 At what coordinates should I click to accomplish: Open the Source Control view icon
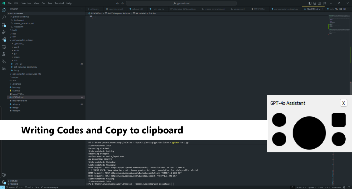point(4,25)
